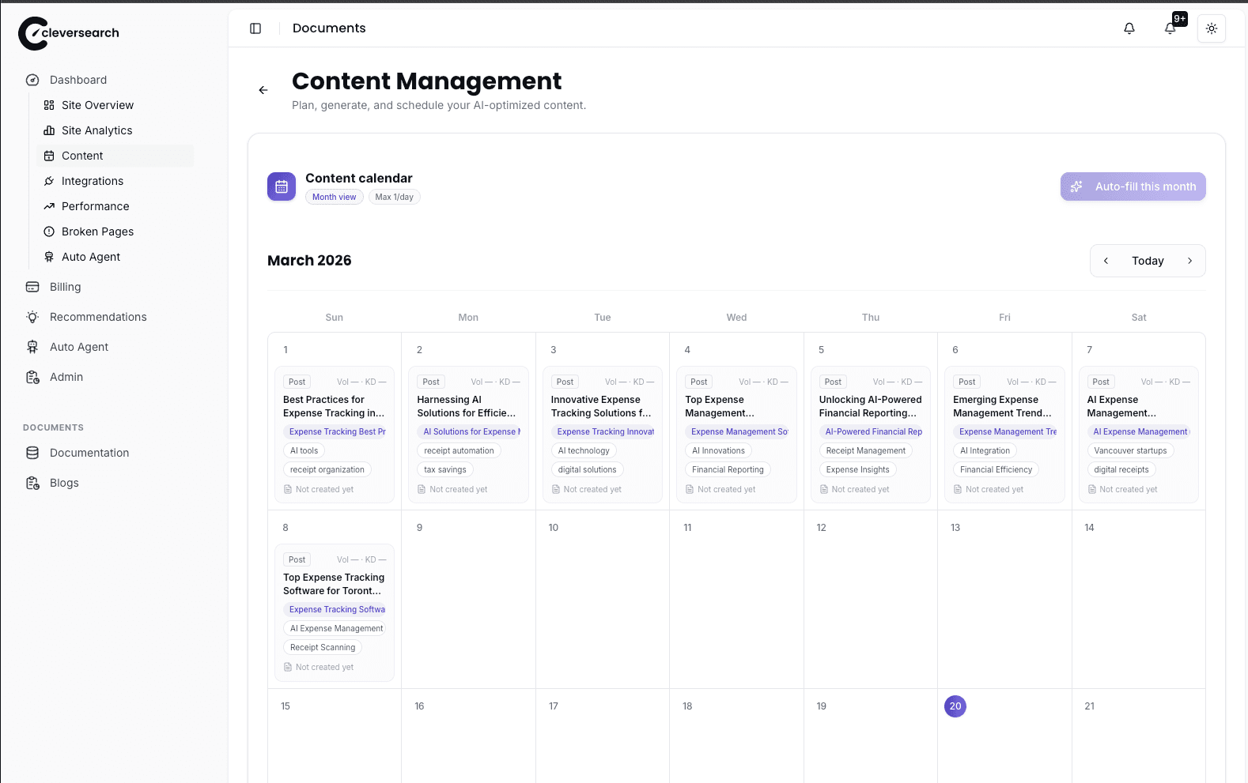
Task: Open notifications showing the 9+ badge
Action: click(x=1170, y=28)
